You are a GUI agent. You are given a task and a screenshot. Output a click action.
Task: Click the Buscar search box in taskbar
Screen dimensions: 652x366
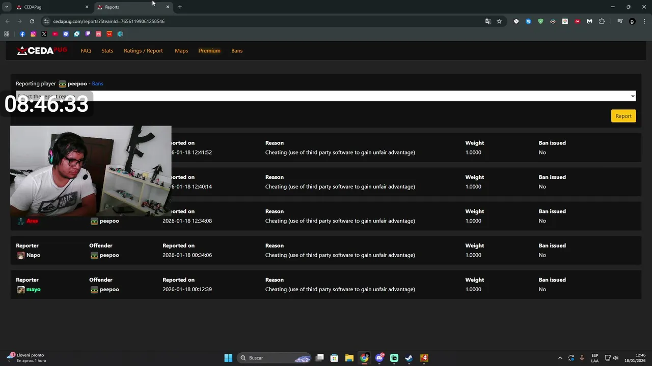[274, 358]
